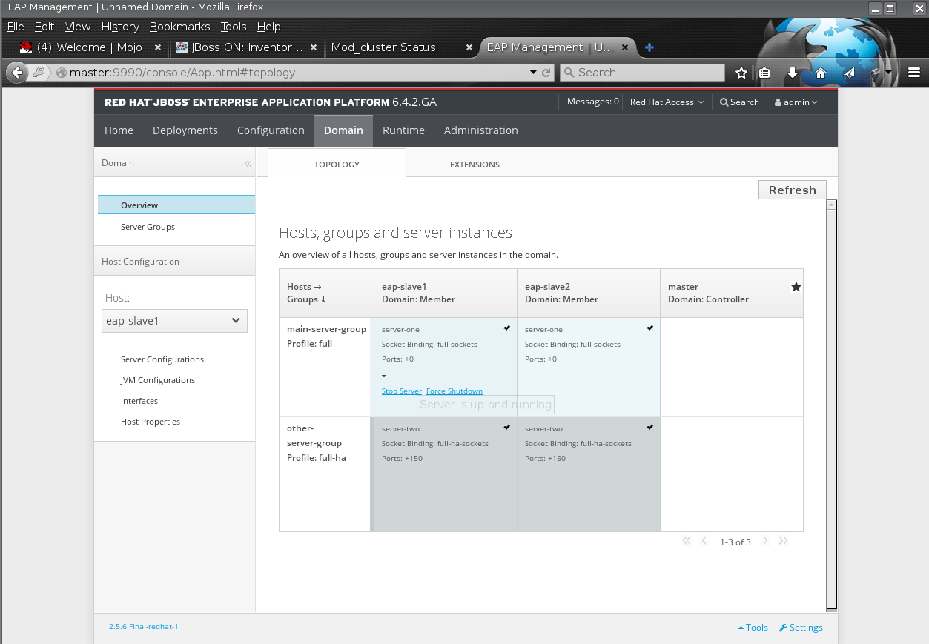This screenshot has width=929, height=644.
Task: Click the Search magnifier in console header
Action: pos(739,102)
